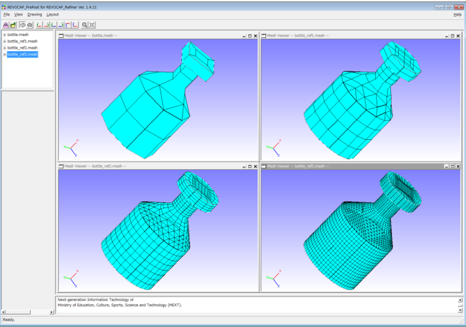The image size is (466, 327).
Task: Open the File menu
Action: 6,14
